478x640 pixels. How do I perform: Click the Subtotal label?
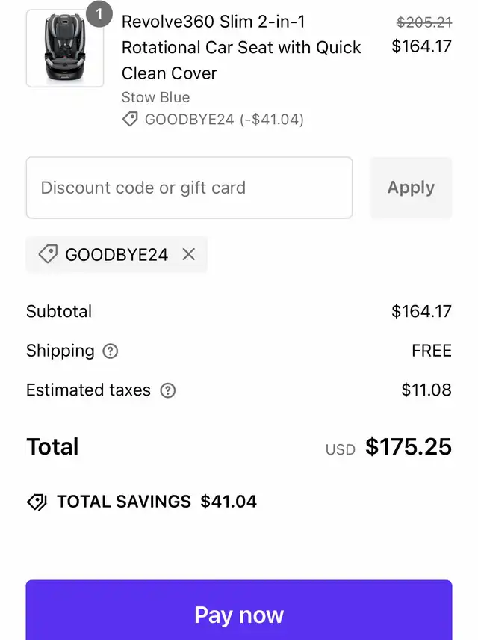59,311
